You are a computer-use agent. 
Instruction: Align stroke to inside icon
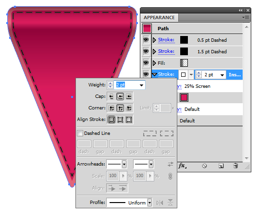pyautogui.click(x=120, y=120)
